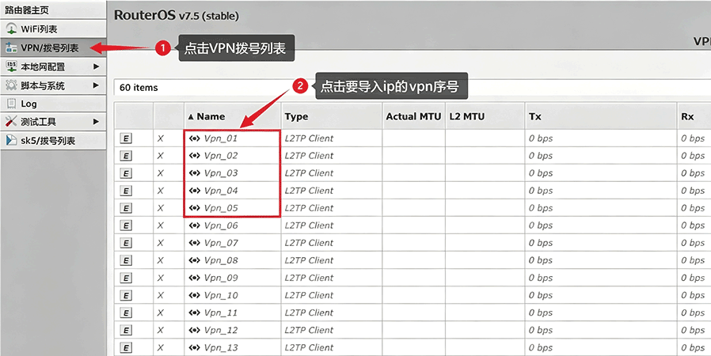Expand the 本地网配置 submenu arrow
The image size is (711, 356).
[x=96, y=66]
